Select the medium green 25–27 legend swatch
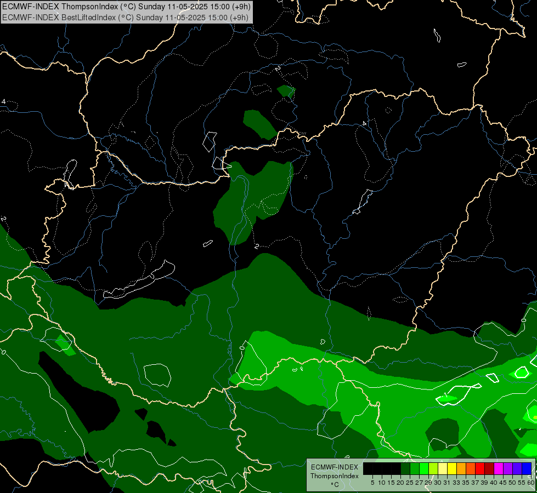The image size is (537, 493). point(415,468)
